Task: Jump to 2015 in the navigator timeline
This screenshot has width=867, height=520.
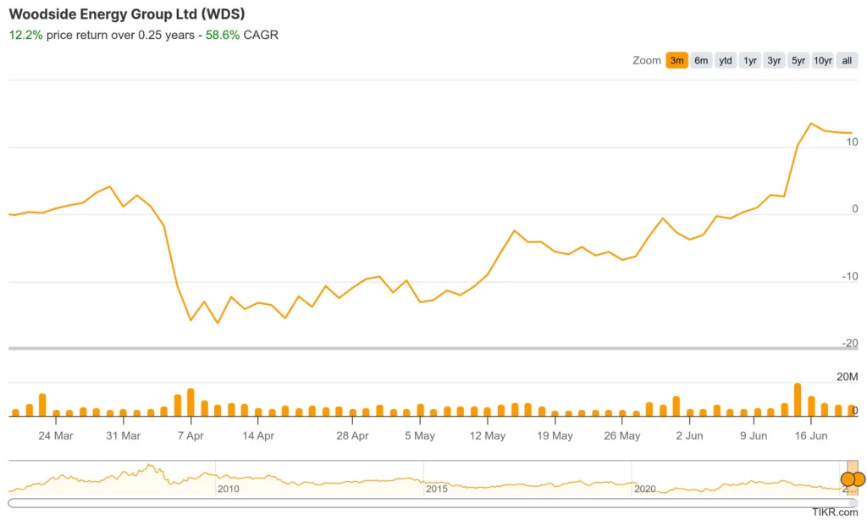Action: pyautogui.click(x=436, y=489)
